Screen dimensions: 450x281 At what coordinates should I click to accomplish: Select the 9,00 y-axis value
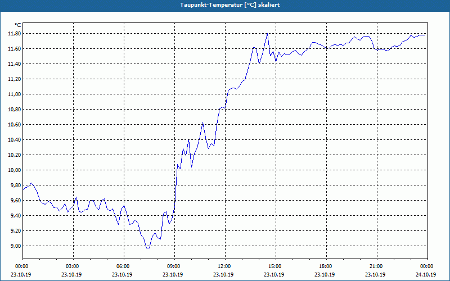pyautogui.click(x=16, y=246)
